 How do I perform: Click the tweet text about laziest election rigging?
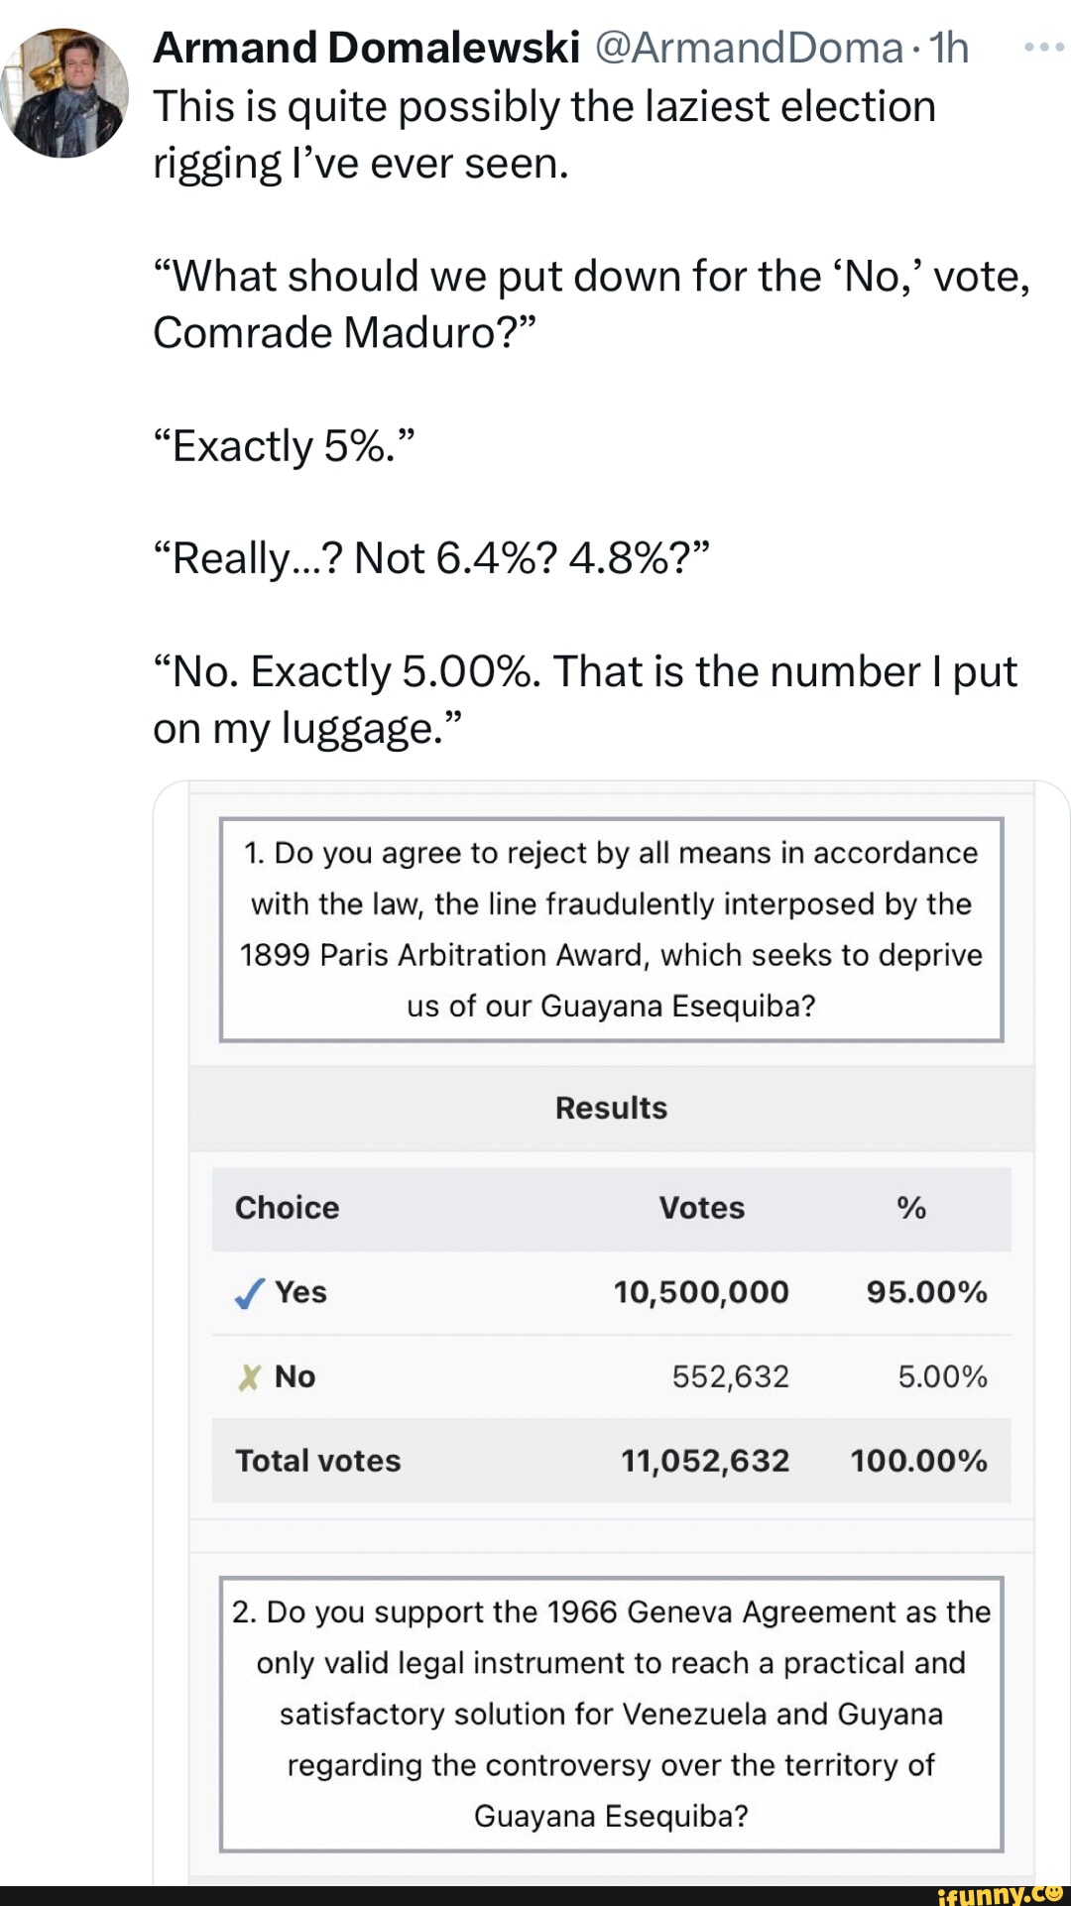click(543, 135)
